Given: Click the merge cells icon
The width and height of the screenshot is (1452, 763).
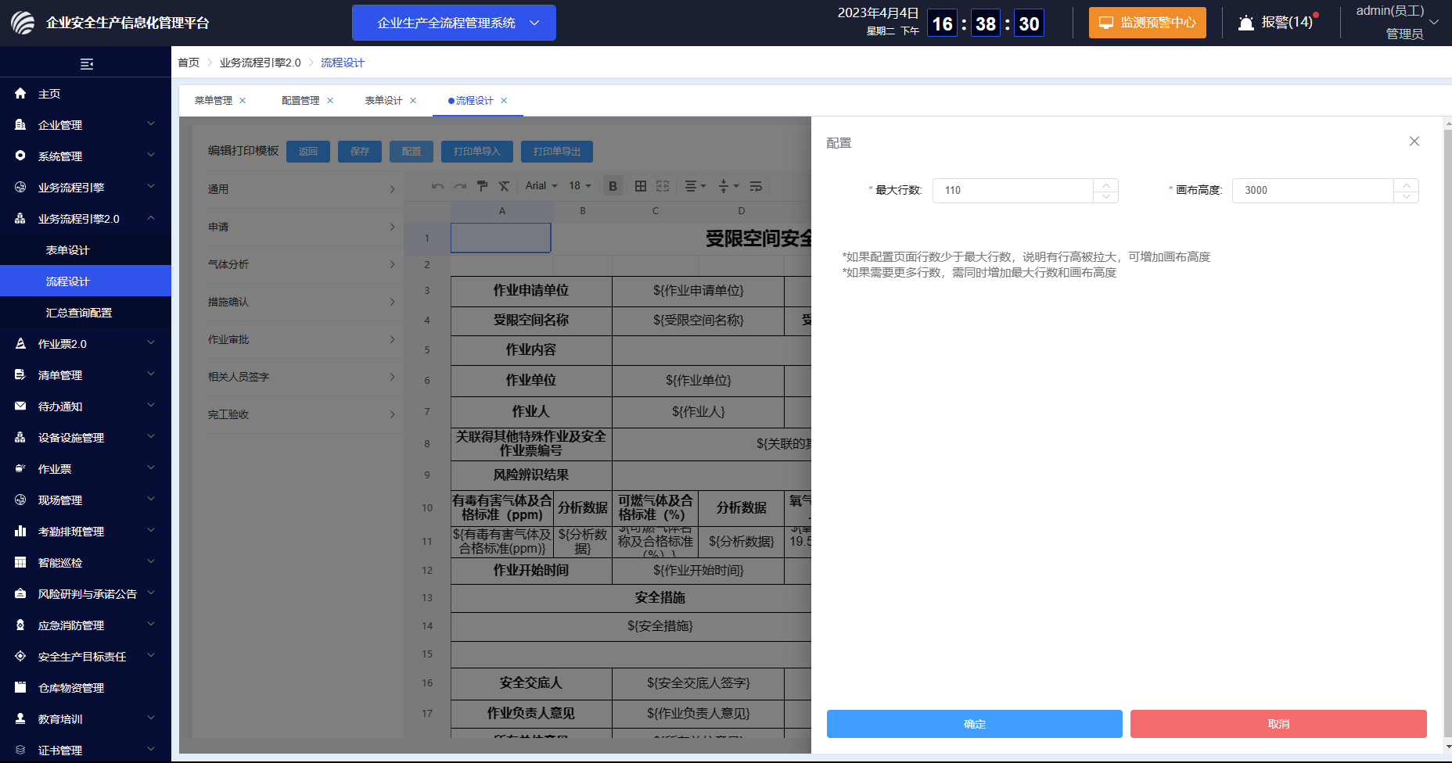Looking at the screenshot, I should coord(663,186).
